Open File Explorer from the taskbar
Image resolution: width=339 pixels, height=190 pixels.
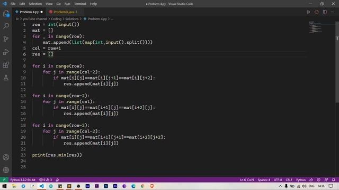[x=14, y=186]
